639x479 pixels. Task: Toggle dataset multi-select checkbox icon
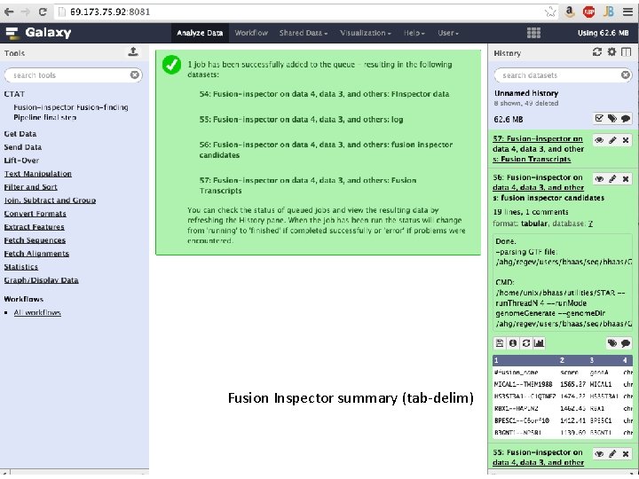click(x=599, y=119)
